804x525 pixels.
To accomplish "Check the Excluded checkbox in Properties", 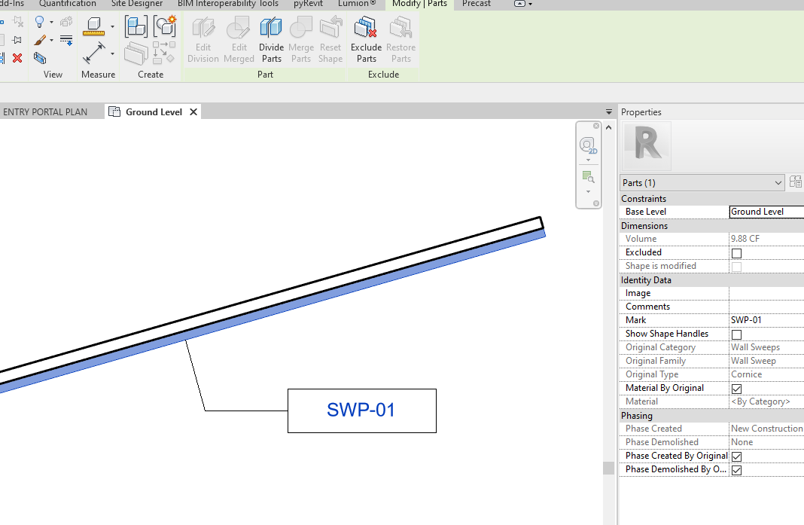I will (x=736, y=253).
